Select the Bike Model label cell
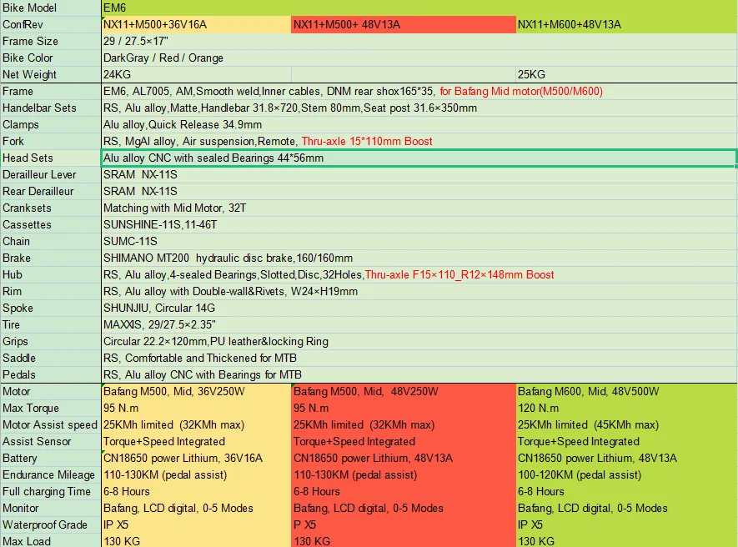 pyautogui.click(x=50, y=8)
